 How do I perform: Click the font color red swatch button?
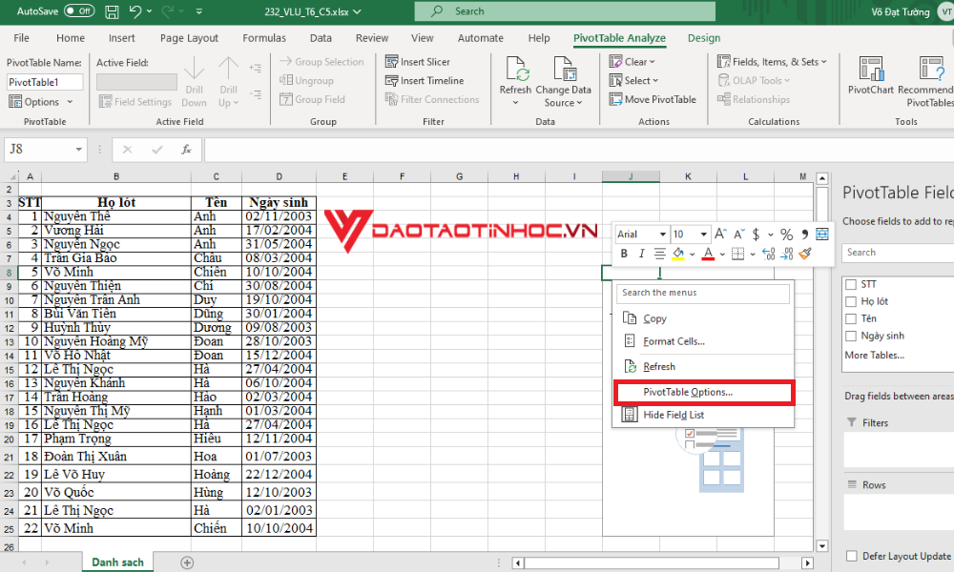tap(708, 254)
